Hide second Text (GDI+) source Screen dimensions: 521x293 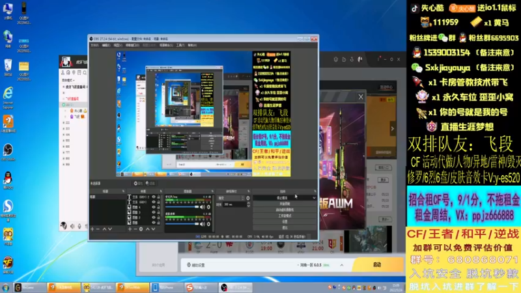click(x=154, y=202)
